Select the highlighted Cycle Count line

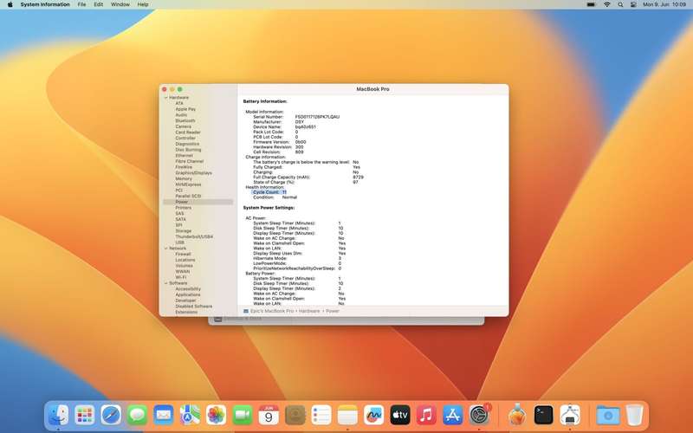(x=269, y=192)
